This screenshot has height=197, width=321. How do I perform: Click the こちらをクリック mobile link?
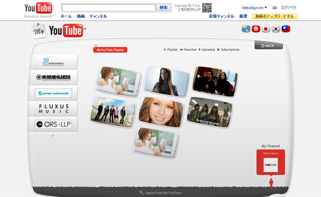click(x=189, y=9)
